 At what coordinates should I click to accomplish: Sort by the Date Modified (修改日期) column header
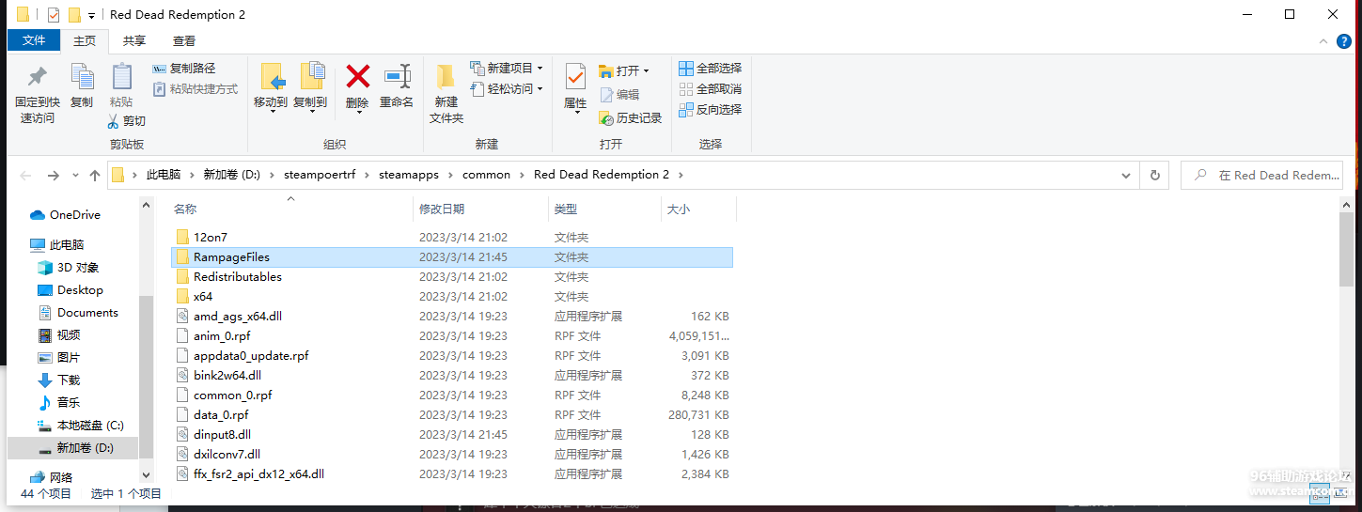click(442, 209)
